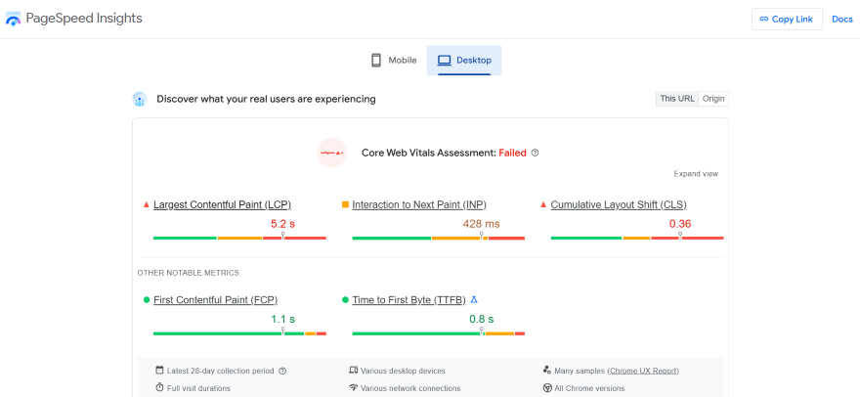Click the 0.36 CLS value

(680, 224)
